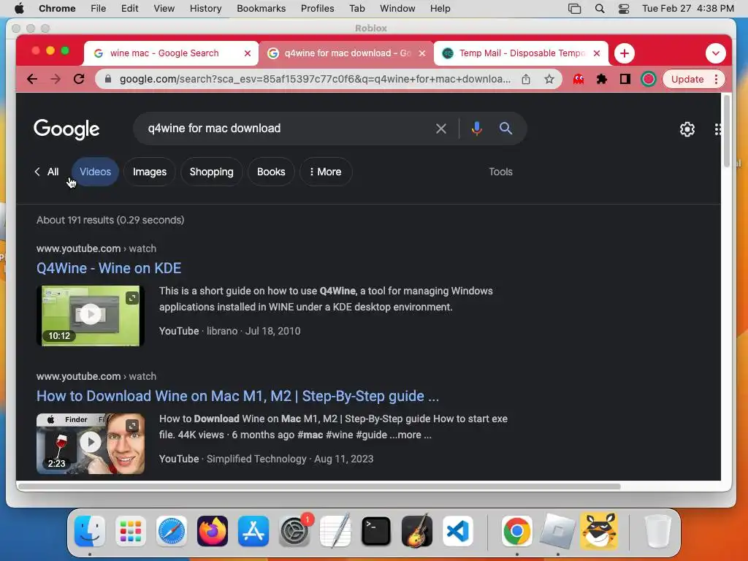Open the Apple menu

pyautogui.click(x=19, y=9)
